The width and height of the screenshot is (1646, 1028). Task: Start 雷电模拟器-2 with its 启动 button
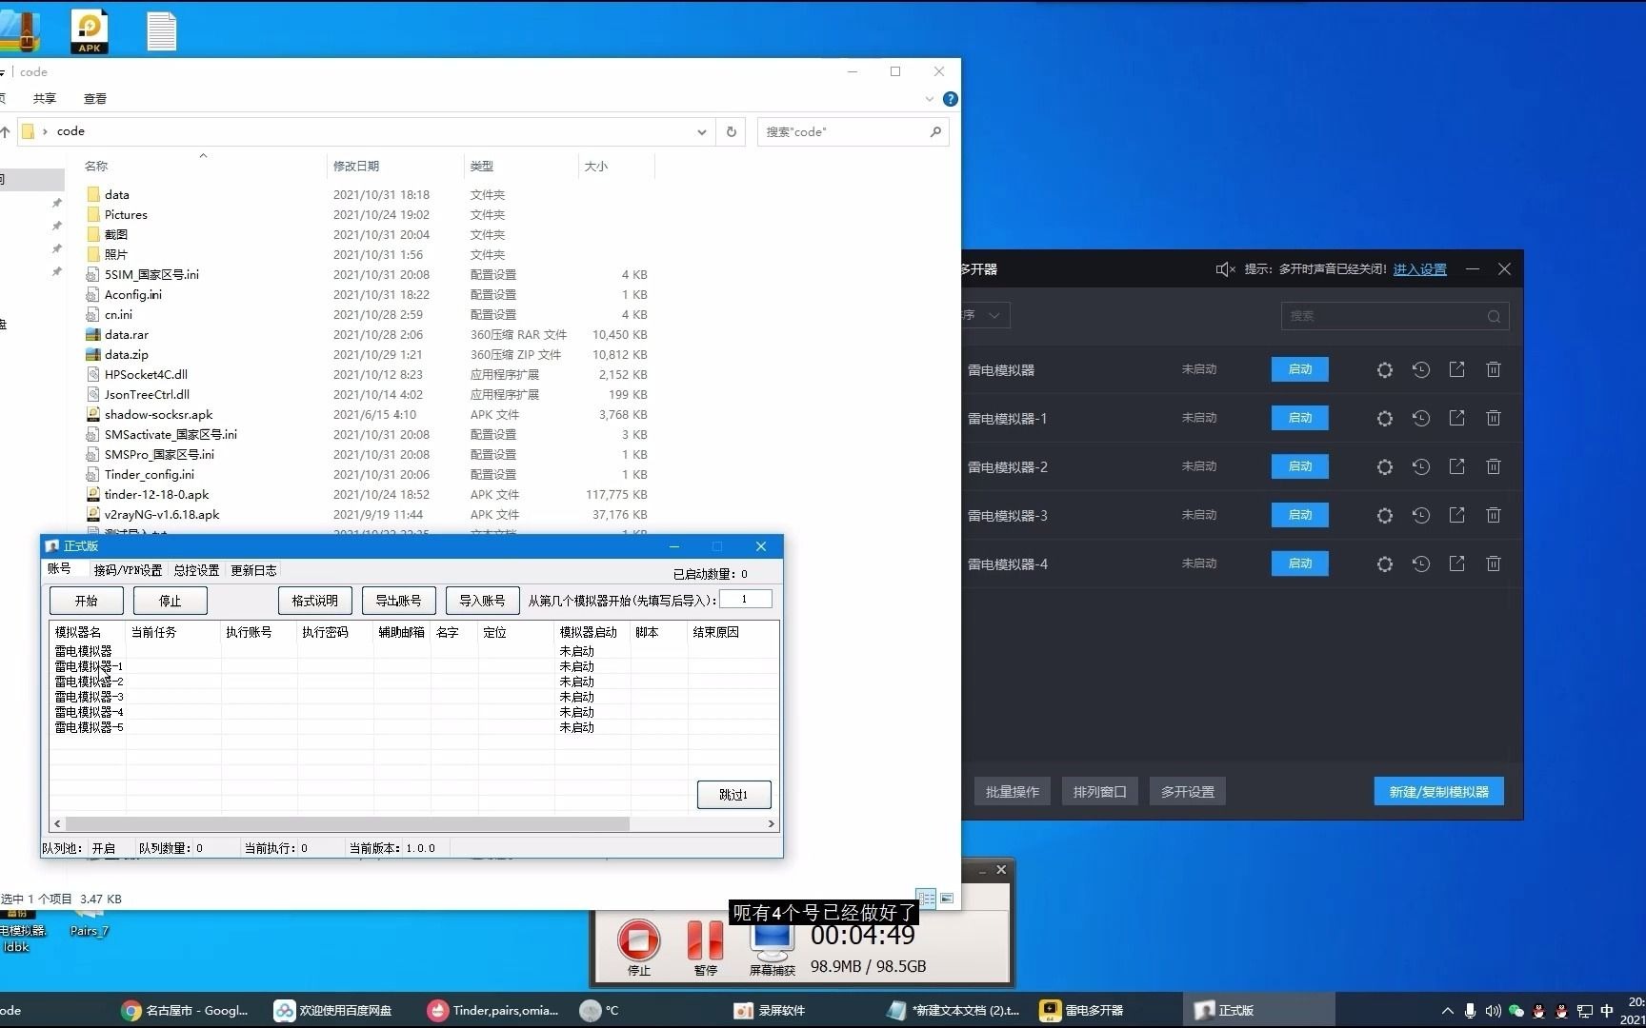coord(1300,466)
